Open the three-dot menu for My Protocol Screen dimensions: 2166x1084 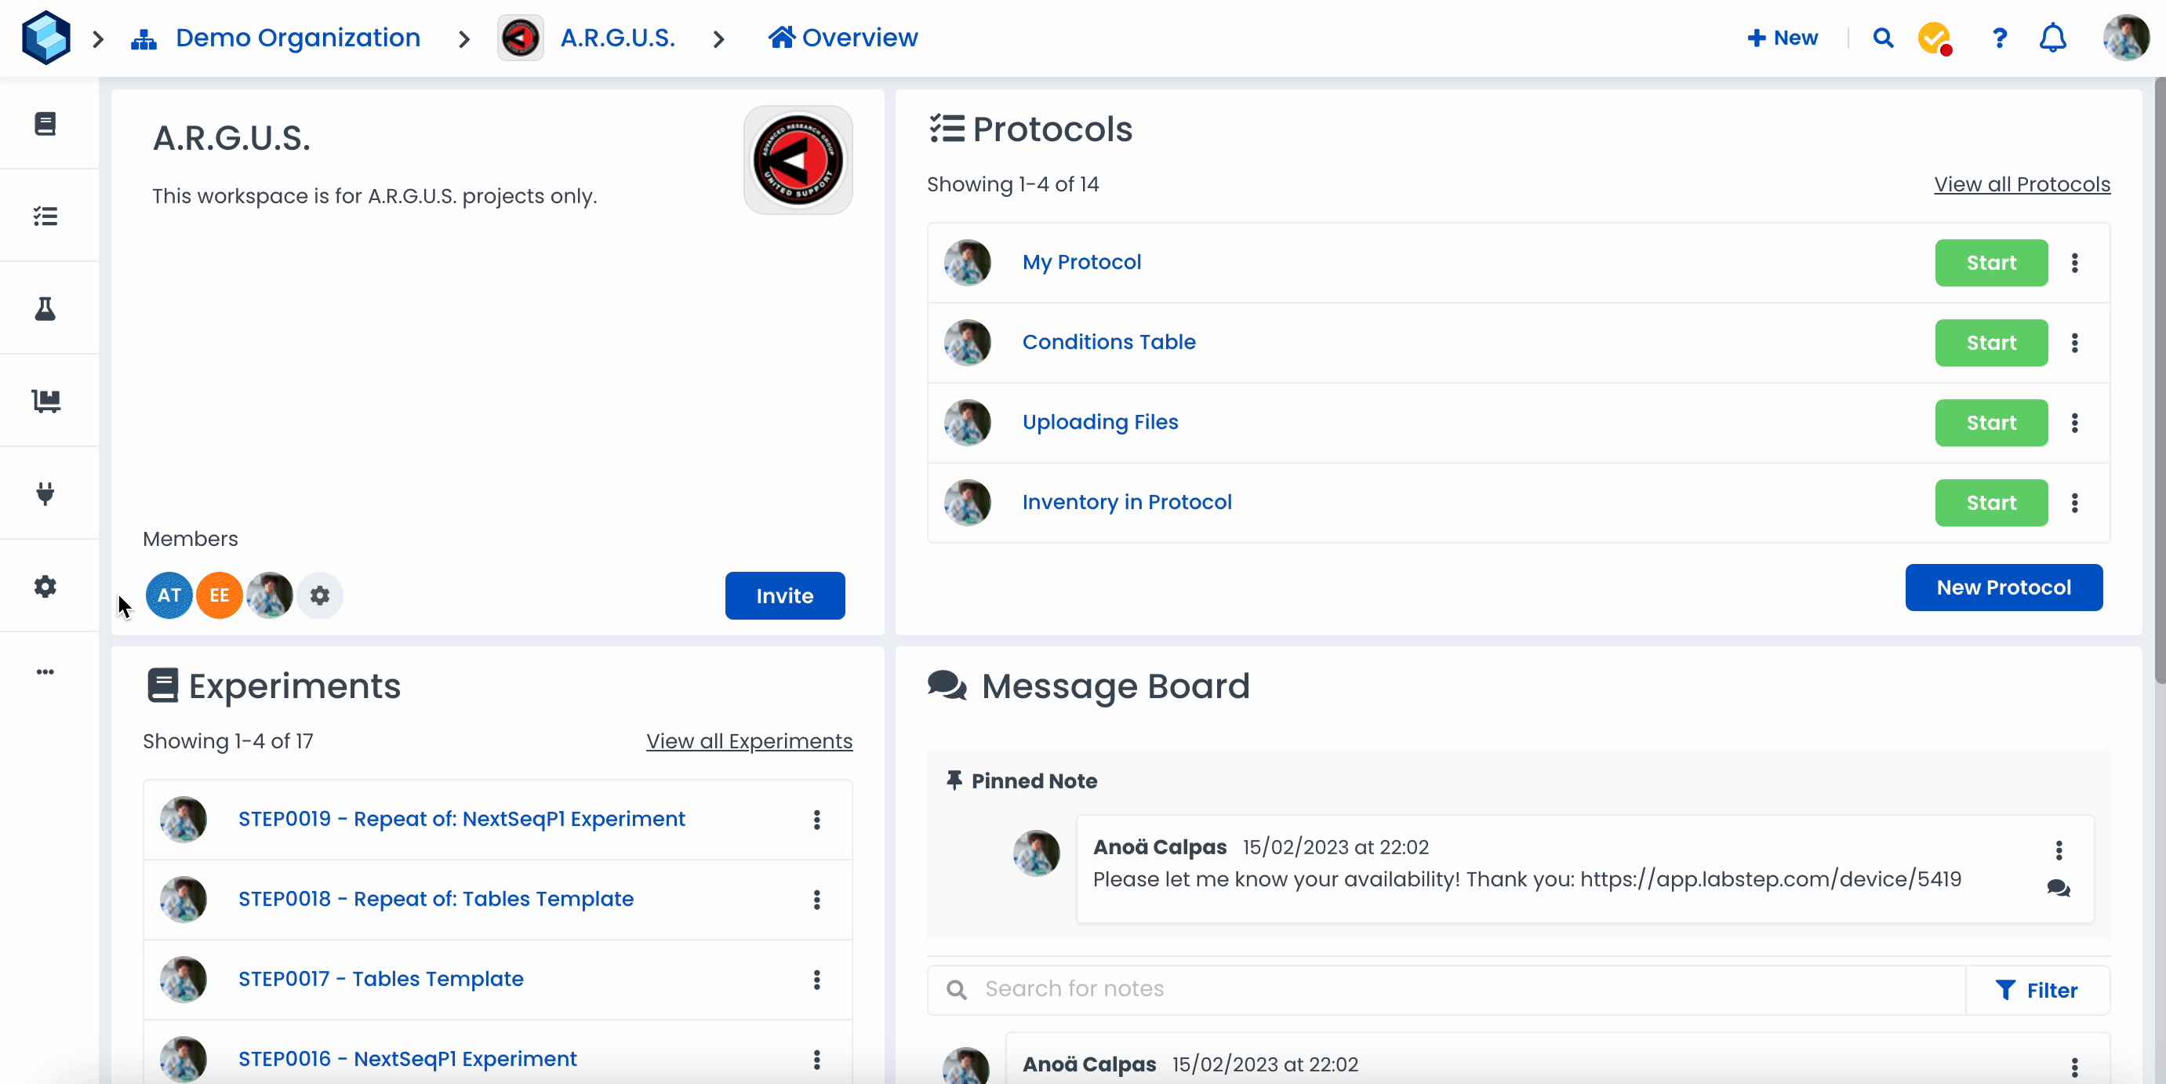[2074, 264]
